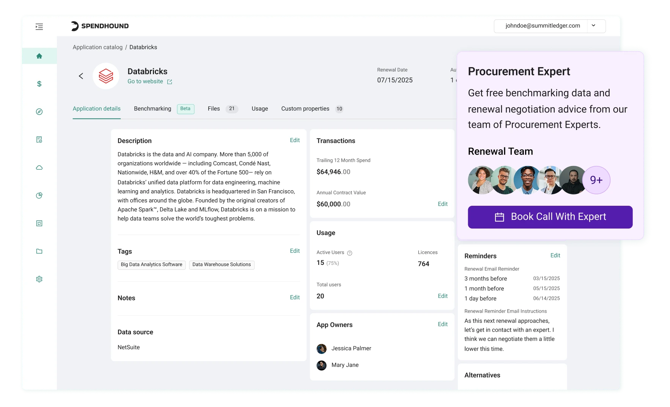Click the Files count badge 21
The image size is (670, 407).
coord(232,109)
